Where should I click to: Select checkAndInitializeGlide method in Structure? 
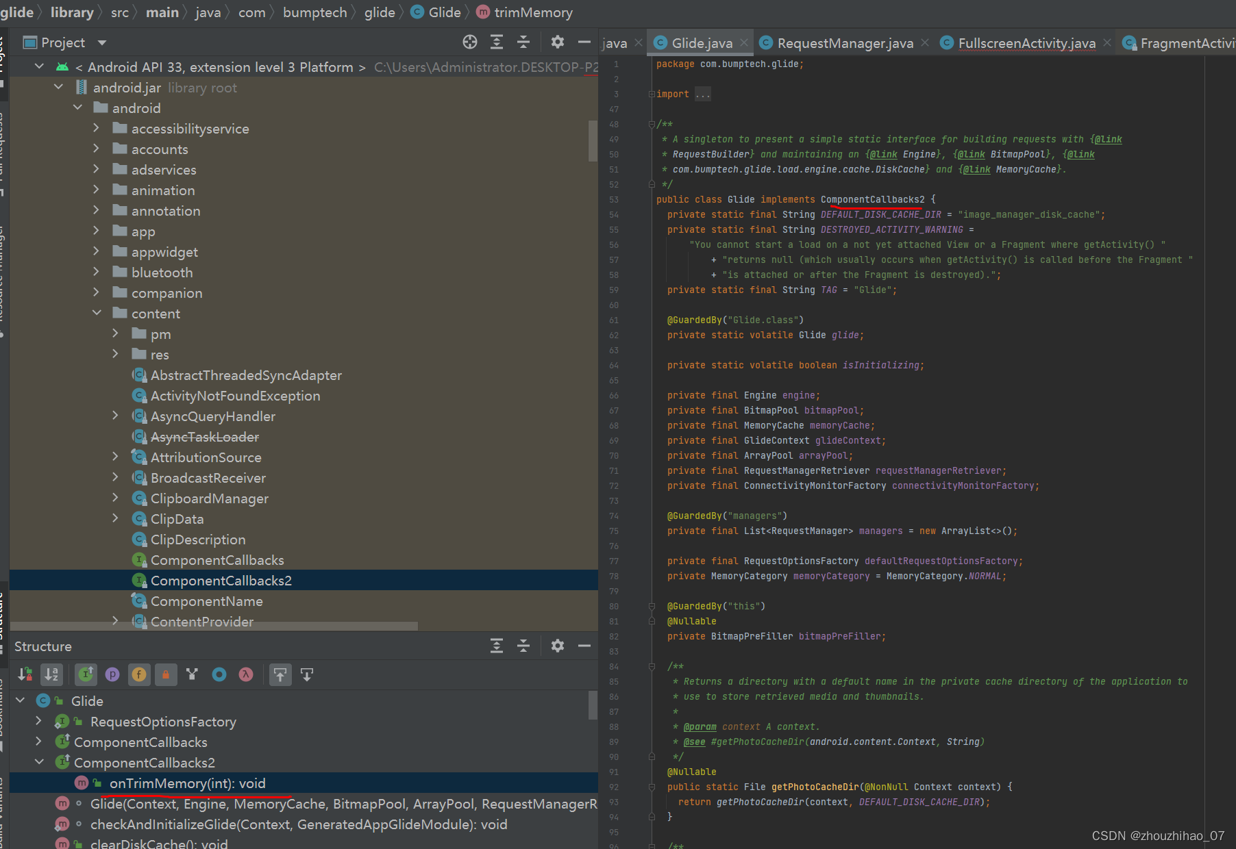(x=299, y=824)
